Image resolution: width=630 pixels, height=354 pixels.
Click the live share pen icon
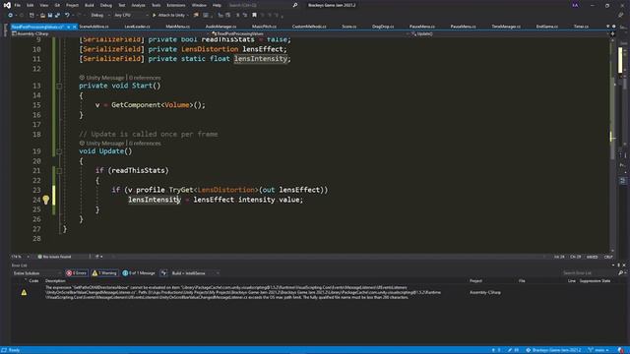click(x=620, y=16)
